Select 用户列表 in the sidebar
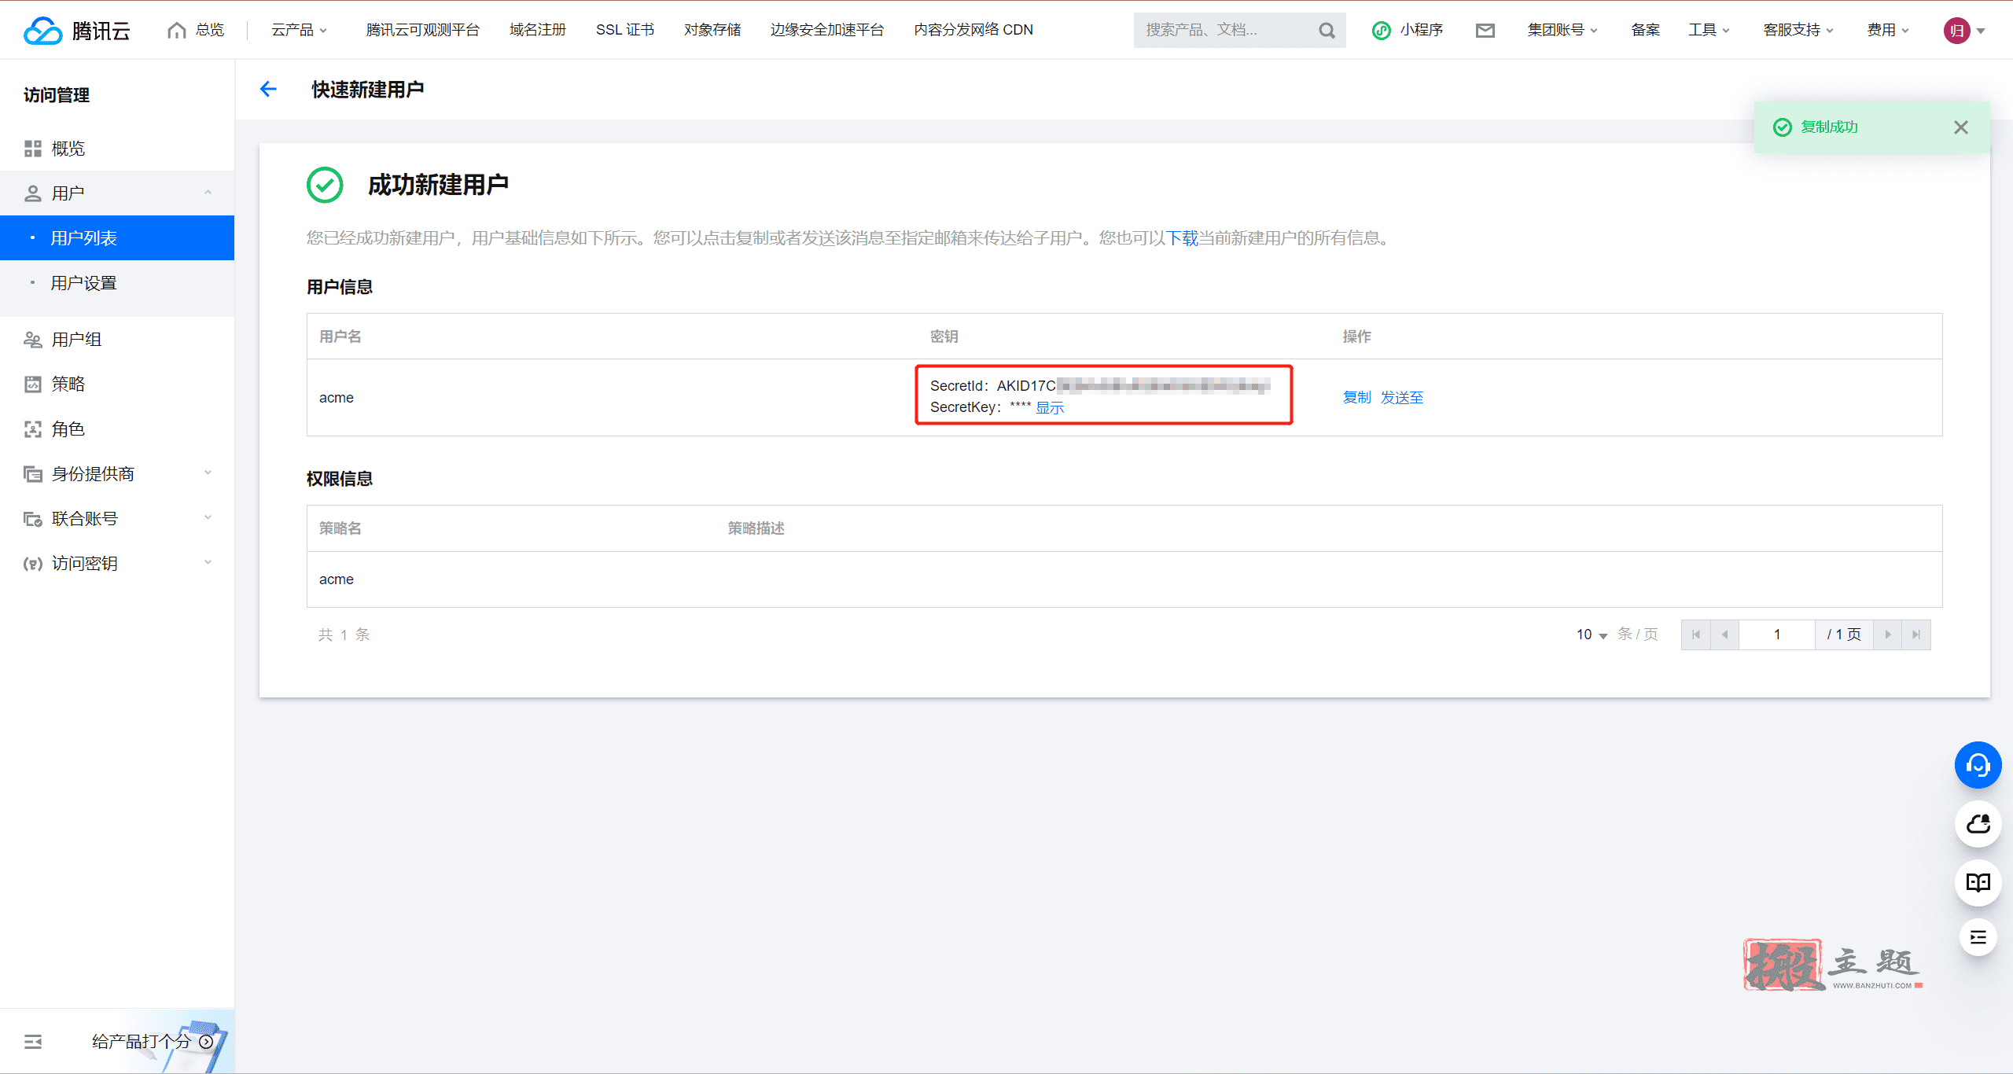The height and width of the screenshot is (1074, 2013). [117, 238]
